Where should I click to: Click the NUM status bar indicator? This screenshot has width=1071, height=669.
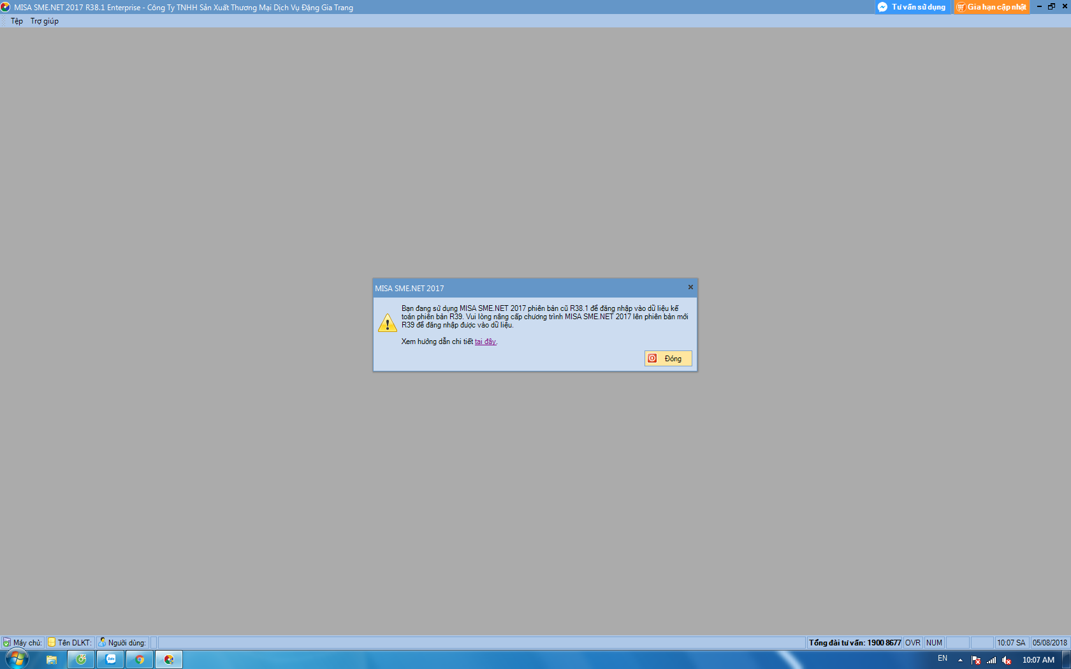point(934,643)
